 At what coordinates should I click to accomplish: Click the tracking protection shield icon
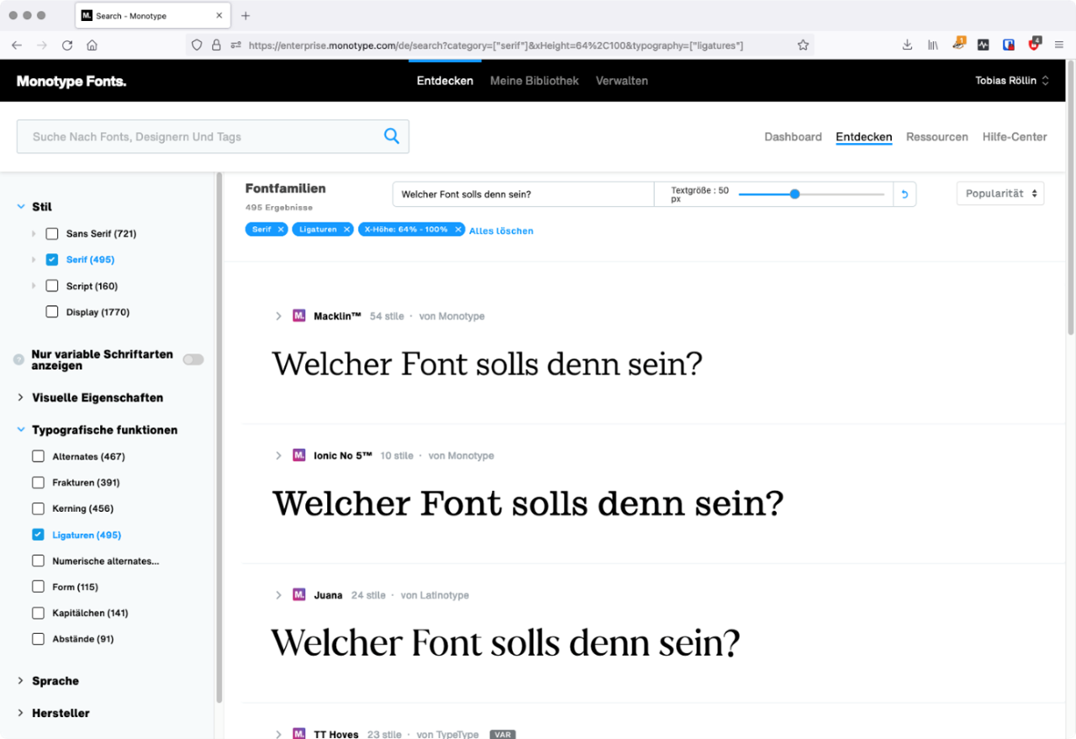pyautogui.click(x=197, y=45)
